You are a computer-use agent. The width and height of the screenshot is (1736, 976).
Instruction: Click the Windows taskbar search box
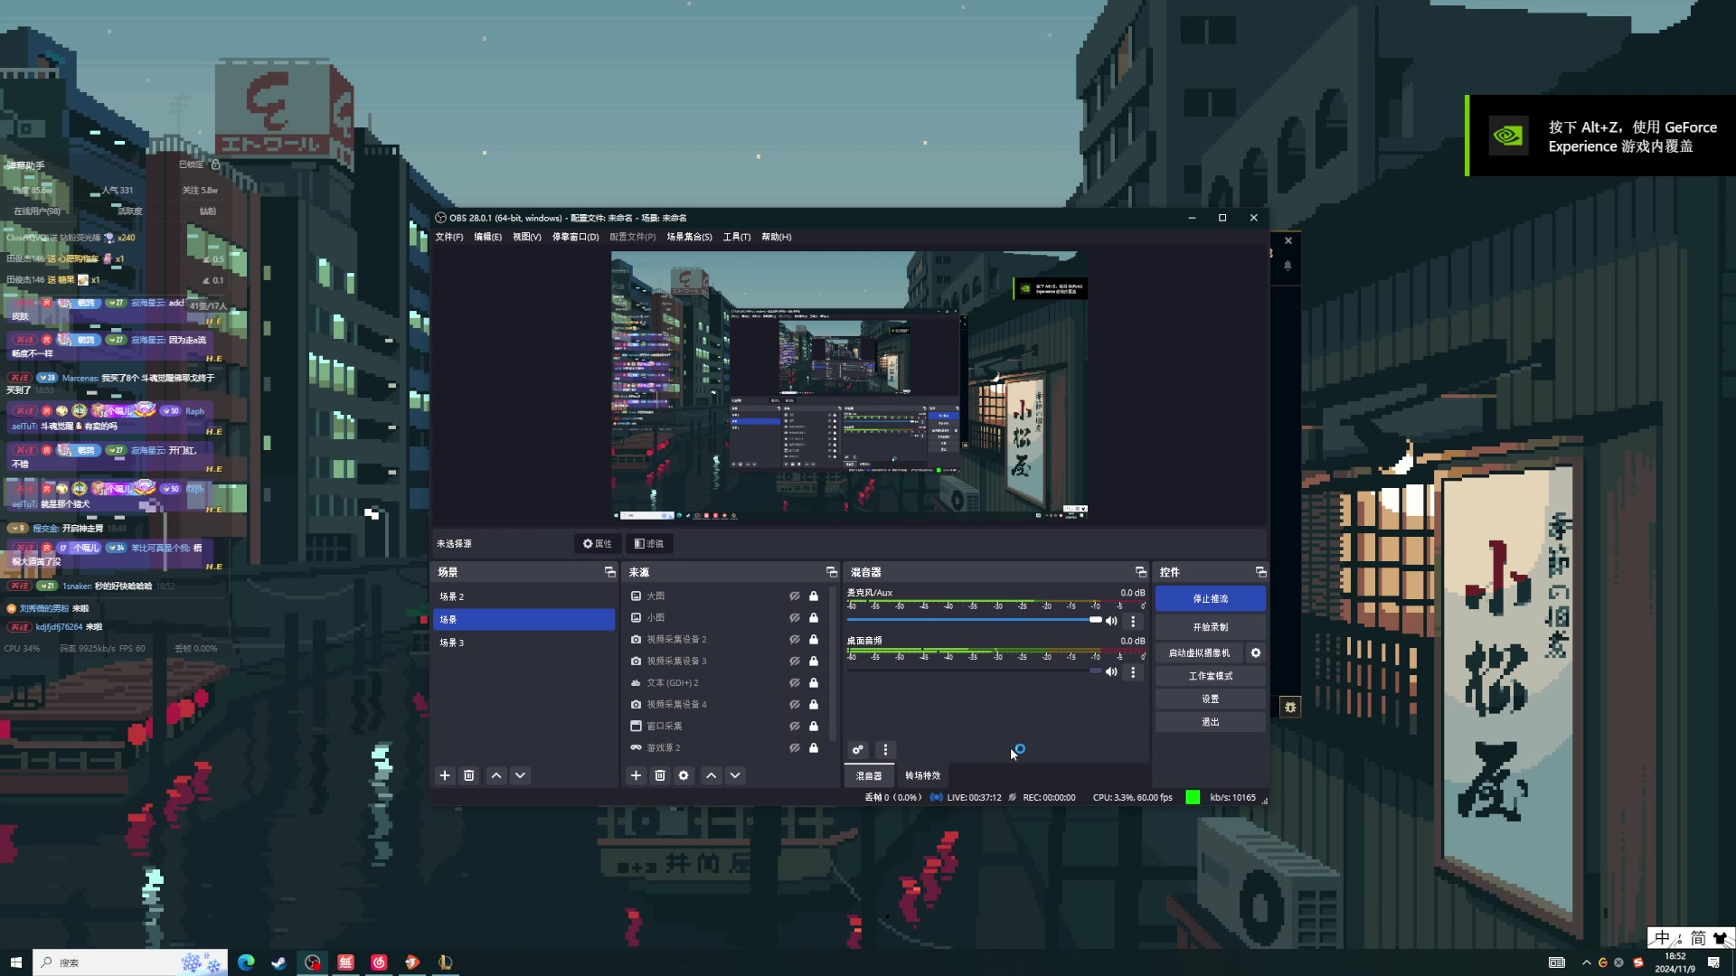pos(131,962)
